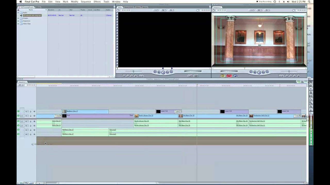This screenshot has width=330, height=185.
Task: Open the Tools menu
Action: [x=106, y=2]
